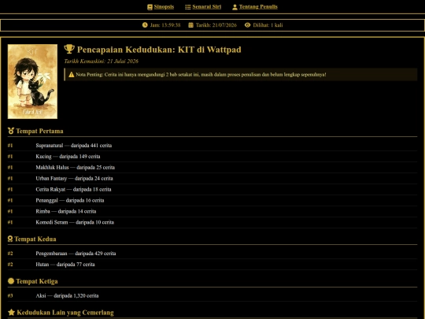Select the Cerita Rakyat — daripada 18 cerita row
The height and width of the screenshot is (319, 425).
point(213,189)
